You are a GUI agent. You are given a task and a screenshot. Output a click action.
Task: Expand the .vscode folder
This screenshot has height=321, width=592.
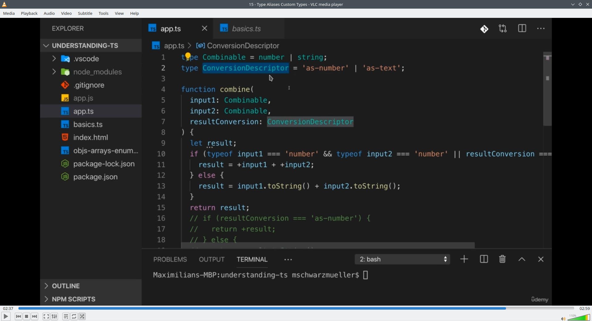click(91, 59)
